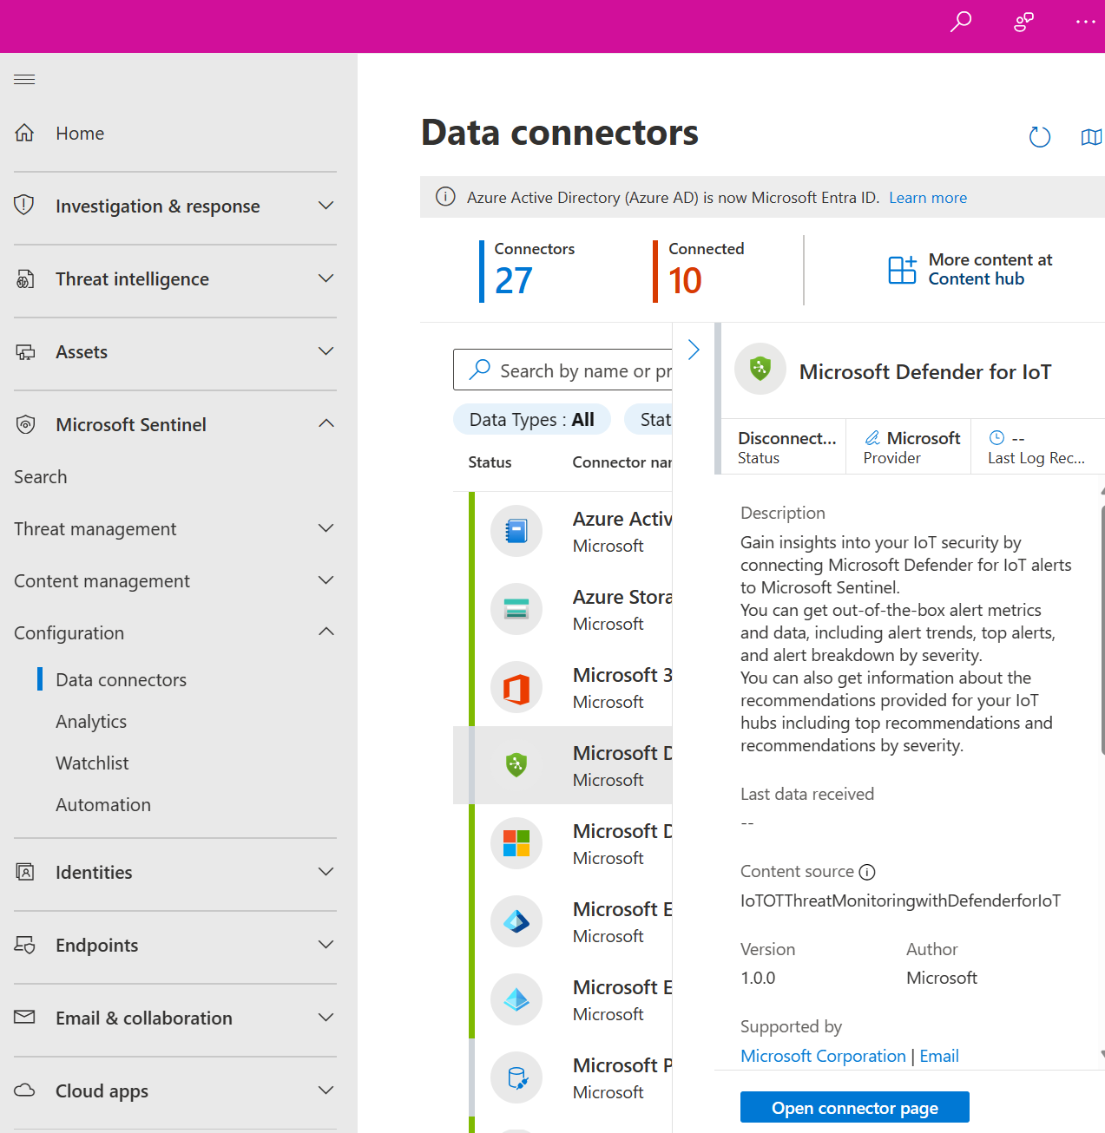Click Learn more link in banner
The width and height of the screenshot is (1105, 1133).
[x=928, y=198]
